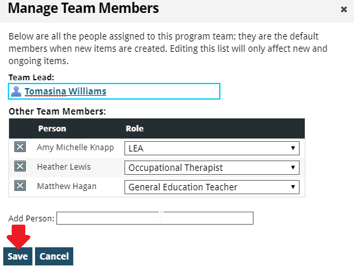
Task: Remove Heather Lewis from team
Action: point(20,166)
